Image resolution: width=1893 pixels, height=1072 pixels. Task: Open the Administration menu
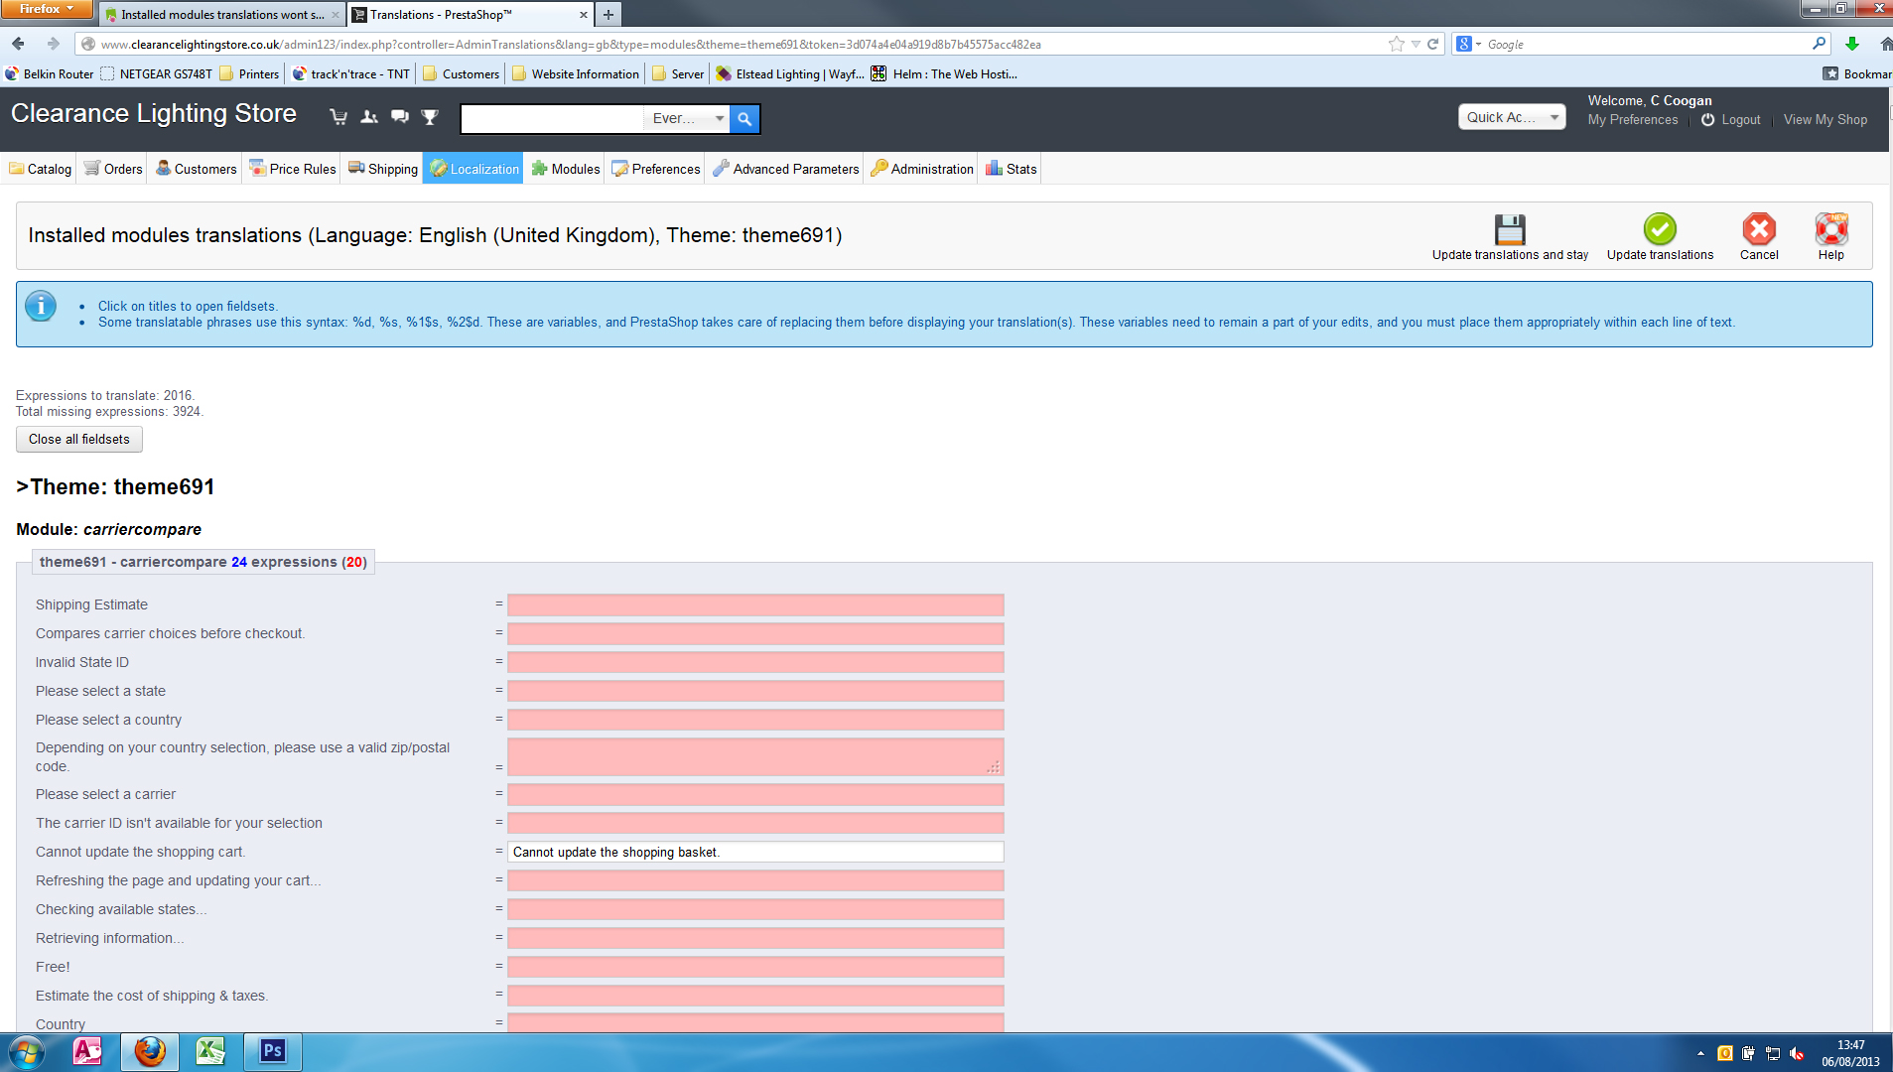(922, 169)
